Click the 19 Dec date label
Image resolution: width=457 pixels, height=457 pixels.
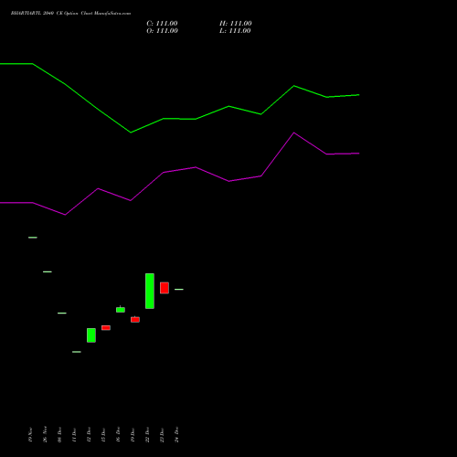pos(133,434)
